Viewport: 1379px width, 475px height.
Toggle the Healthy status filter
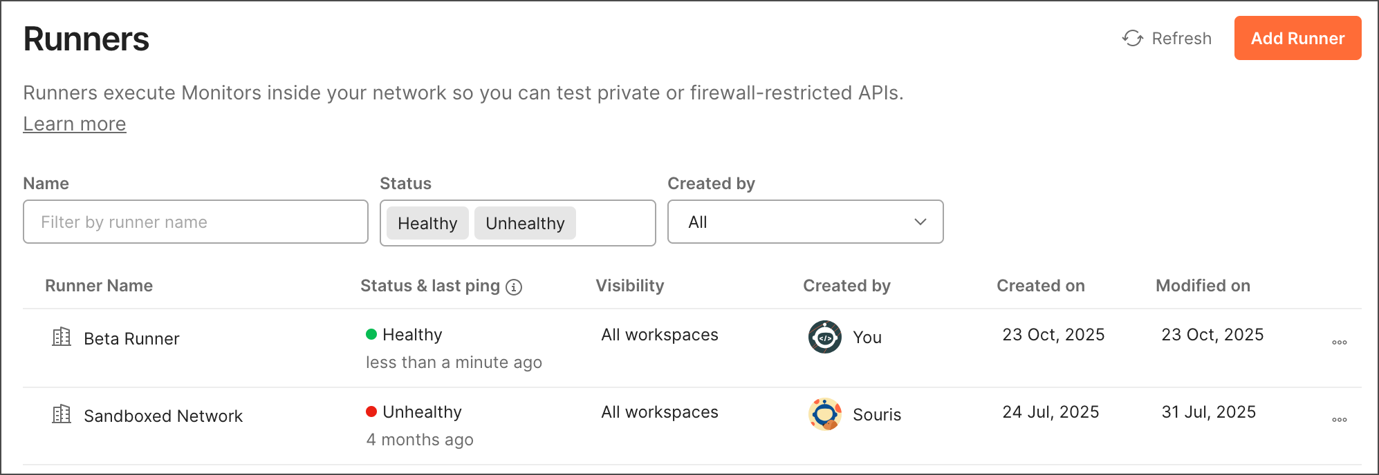click(427, 222)
